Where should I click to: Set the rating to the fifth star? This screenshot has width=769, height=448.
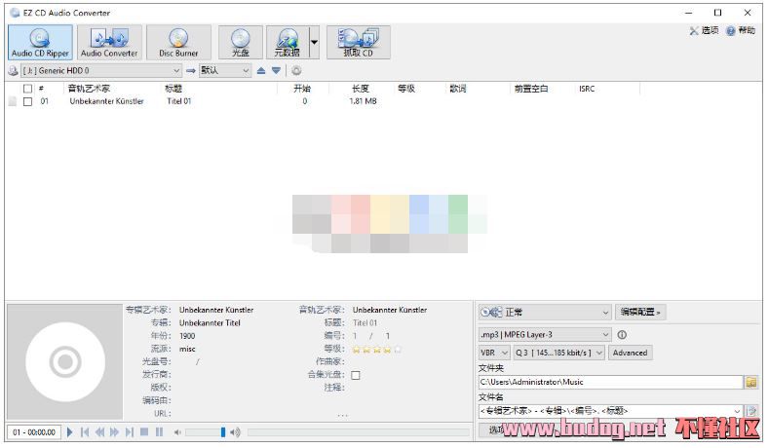398,350
